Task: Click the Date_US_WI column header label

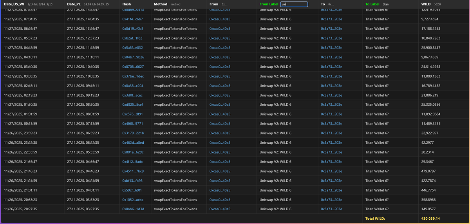Action: point(14,4)
